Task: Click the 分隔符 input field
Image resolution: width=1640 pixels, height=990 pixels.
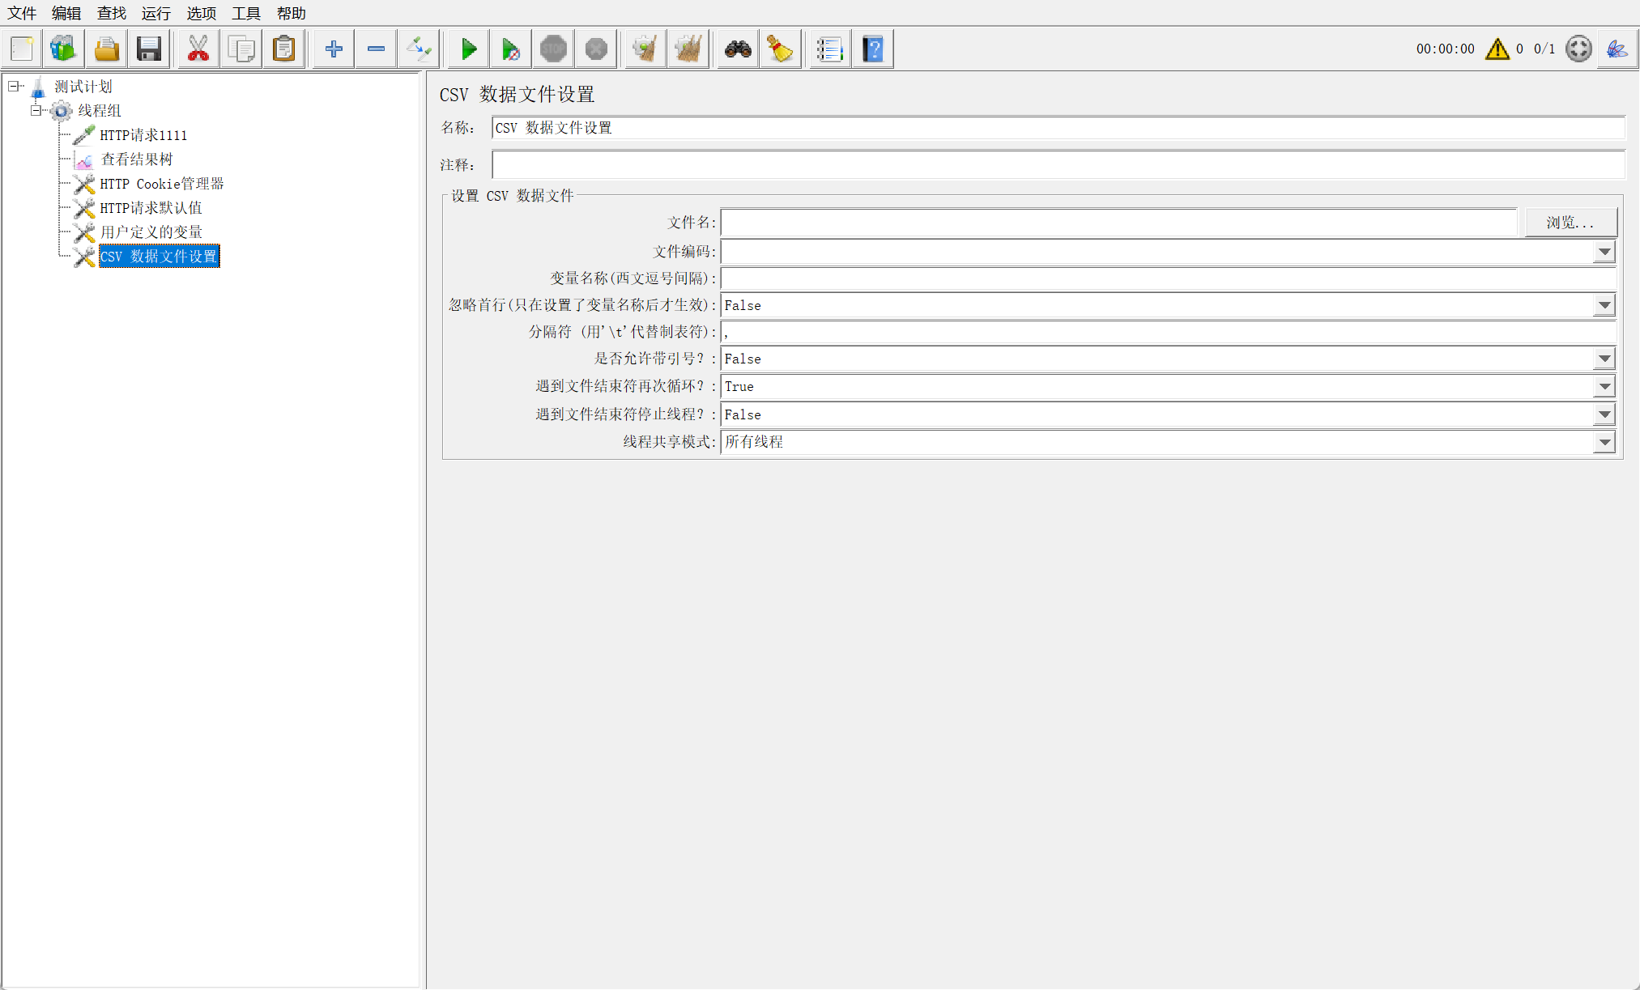Action: point(1168,332)
